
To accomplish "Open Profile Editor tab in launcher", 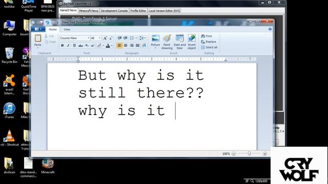I will click(138, 11).
